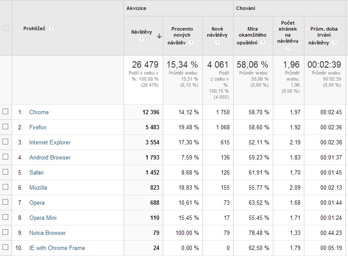The height and width of the screenshot is (256, 348).
Task: Check the Android Browser row checkbox
Action: point(5,156)
